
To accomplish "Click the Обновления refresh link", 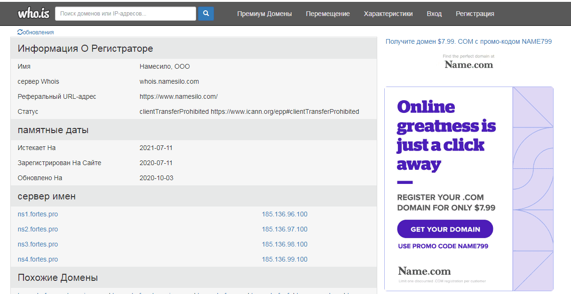I will coord(38,32).
